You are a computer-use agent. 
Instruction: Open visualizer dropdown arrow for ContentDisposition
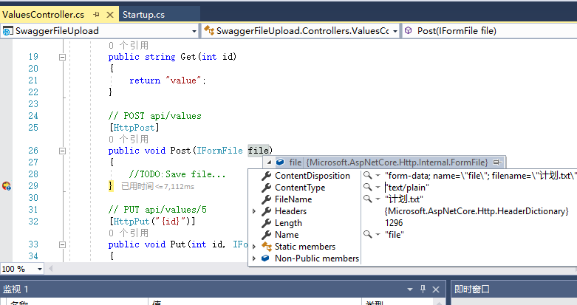tap(378, 176)
